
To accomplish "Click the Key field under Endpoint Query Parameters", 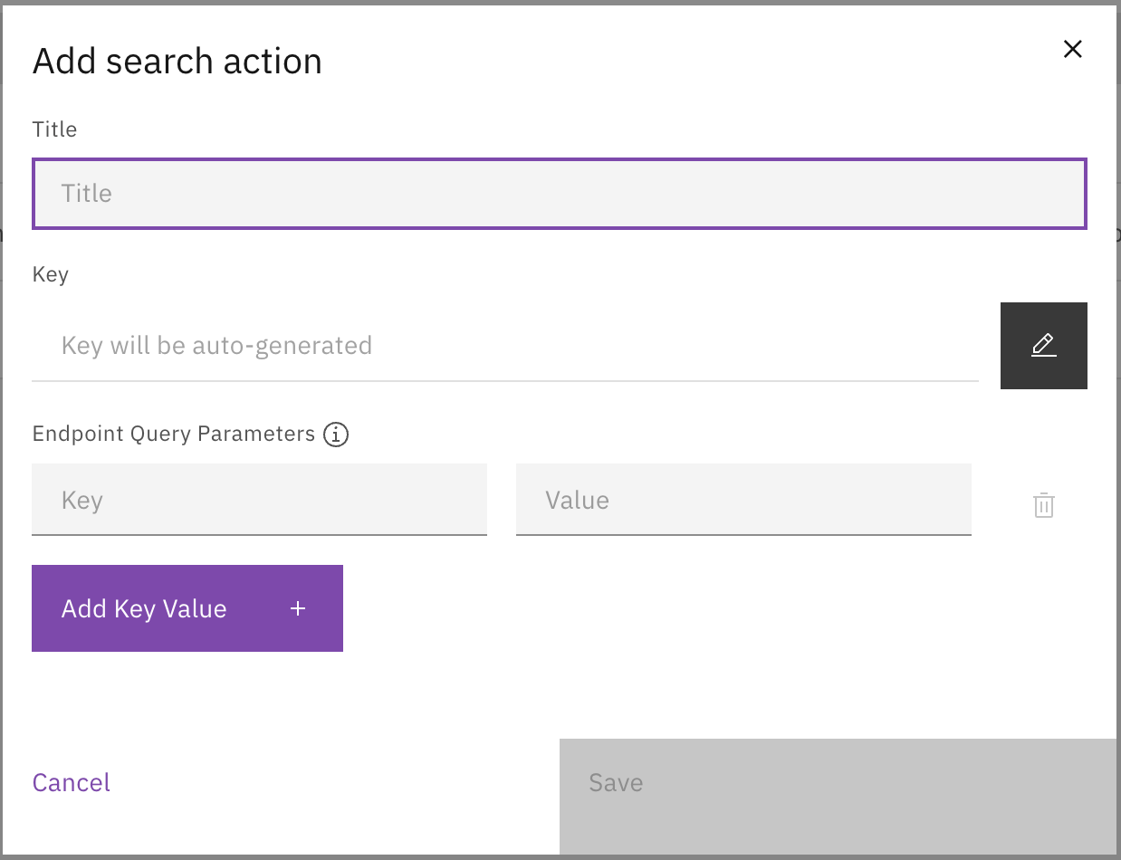I will [x=260, y=500].
